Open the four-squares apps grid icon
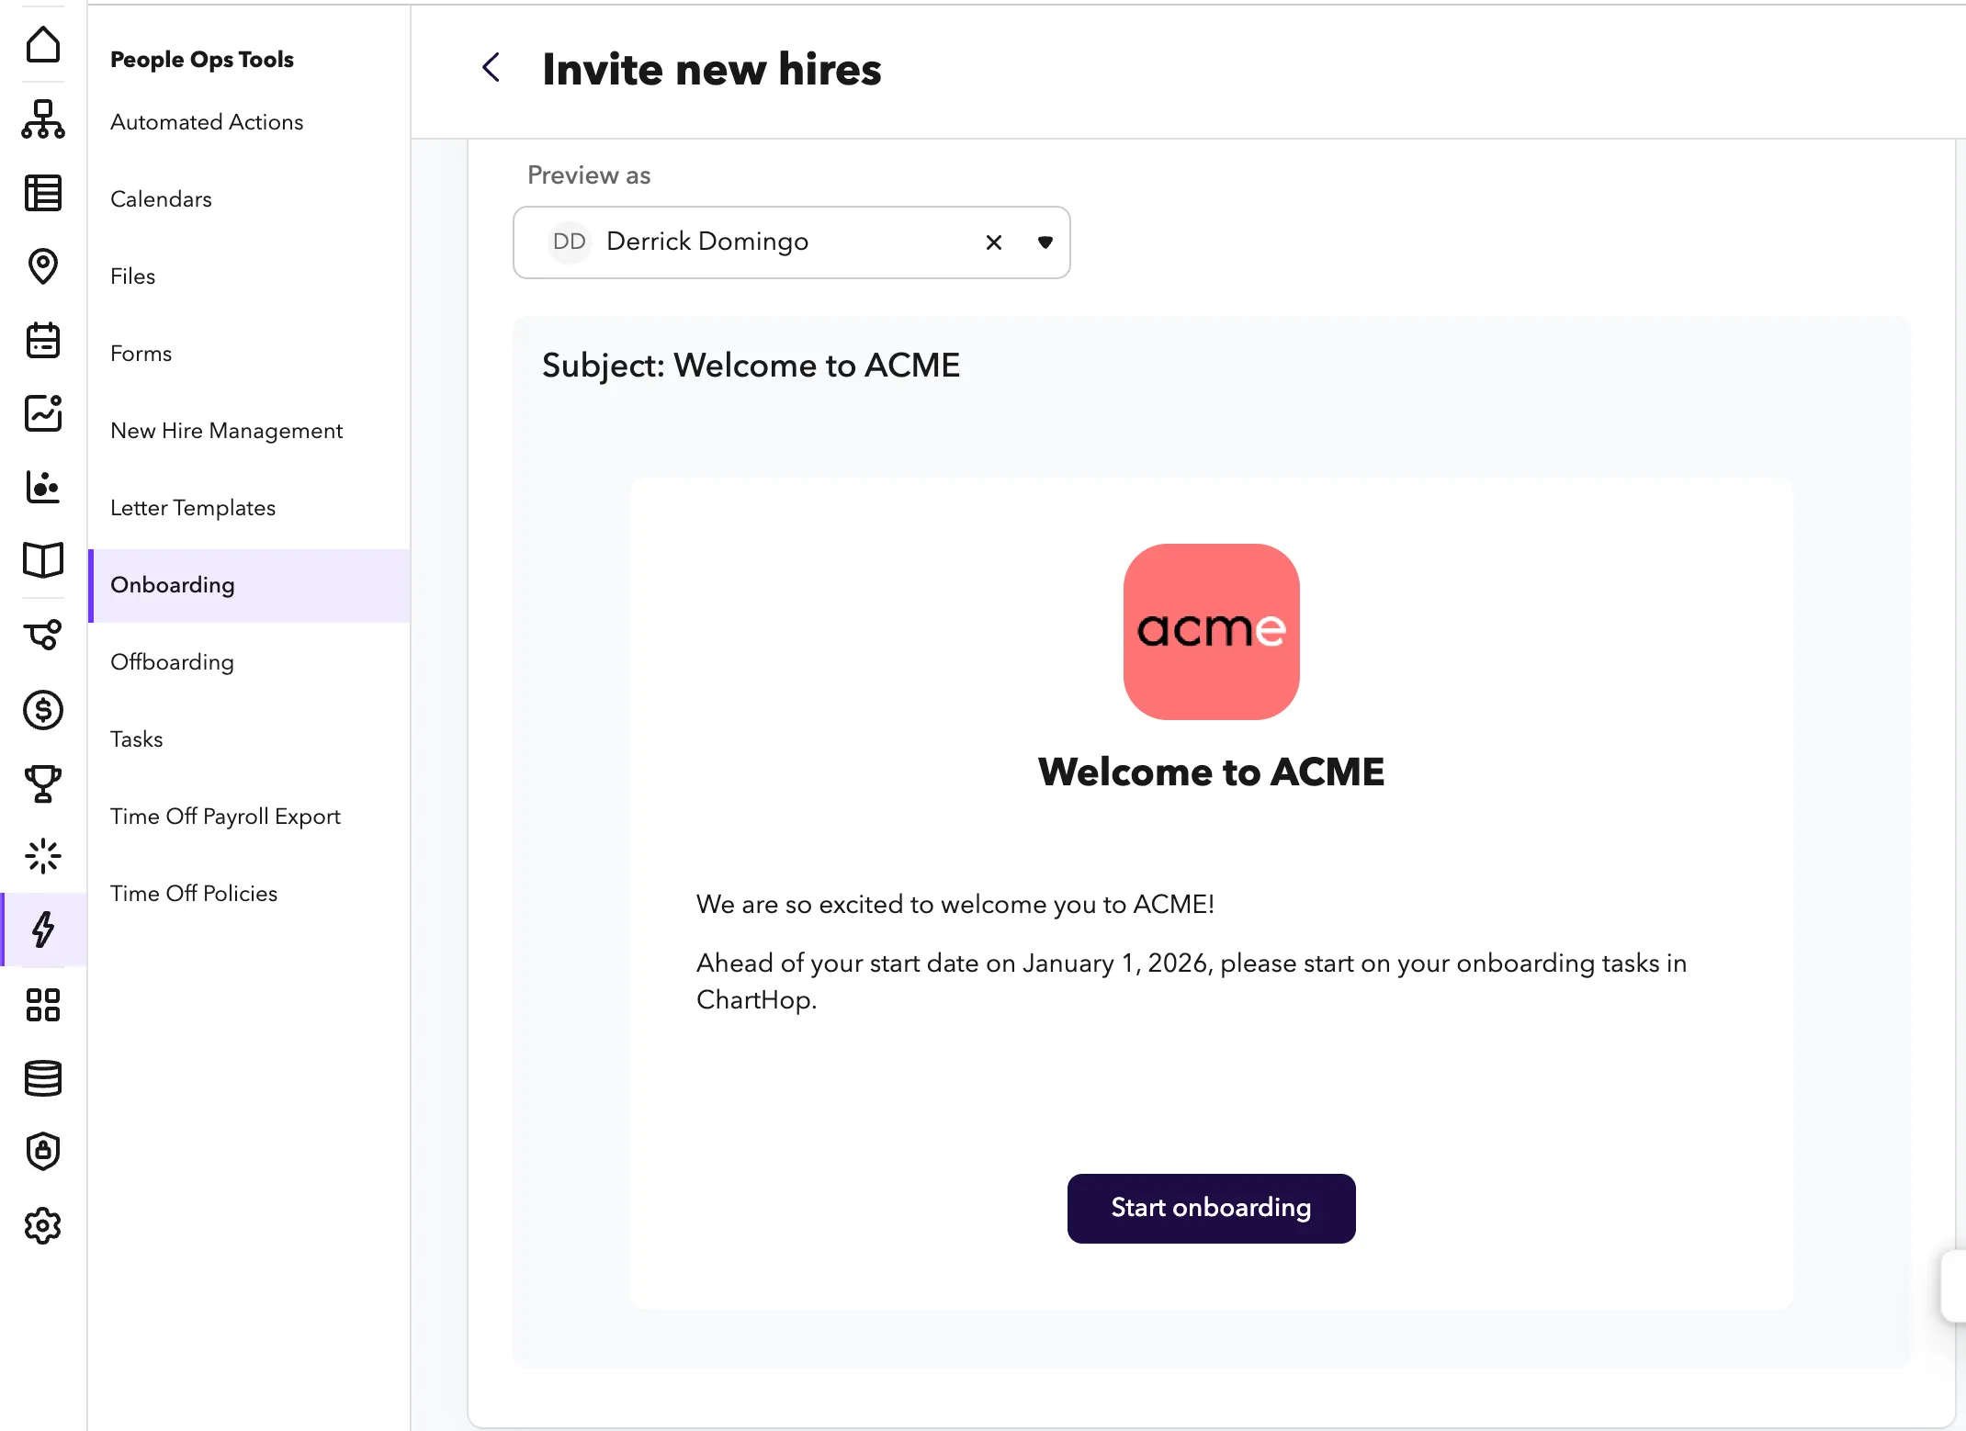Image resolution: width=1966 pixels, height=1431 pixels. (x=43, y=1005)
